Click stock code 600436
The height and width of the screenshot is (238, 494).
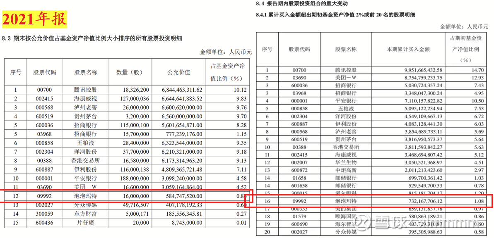tap(45, 223)
